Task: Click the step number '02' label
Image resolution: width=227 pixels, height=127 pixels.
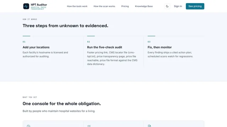Action: click(88, 42)
